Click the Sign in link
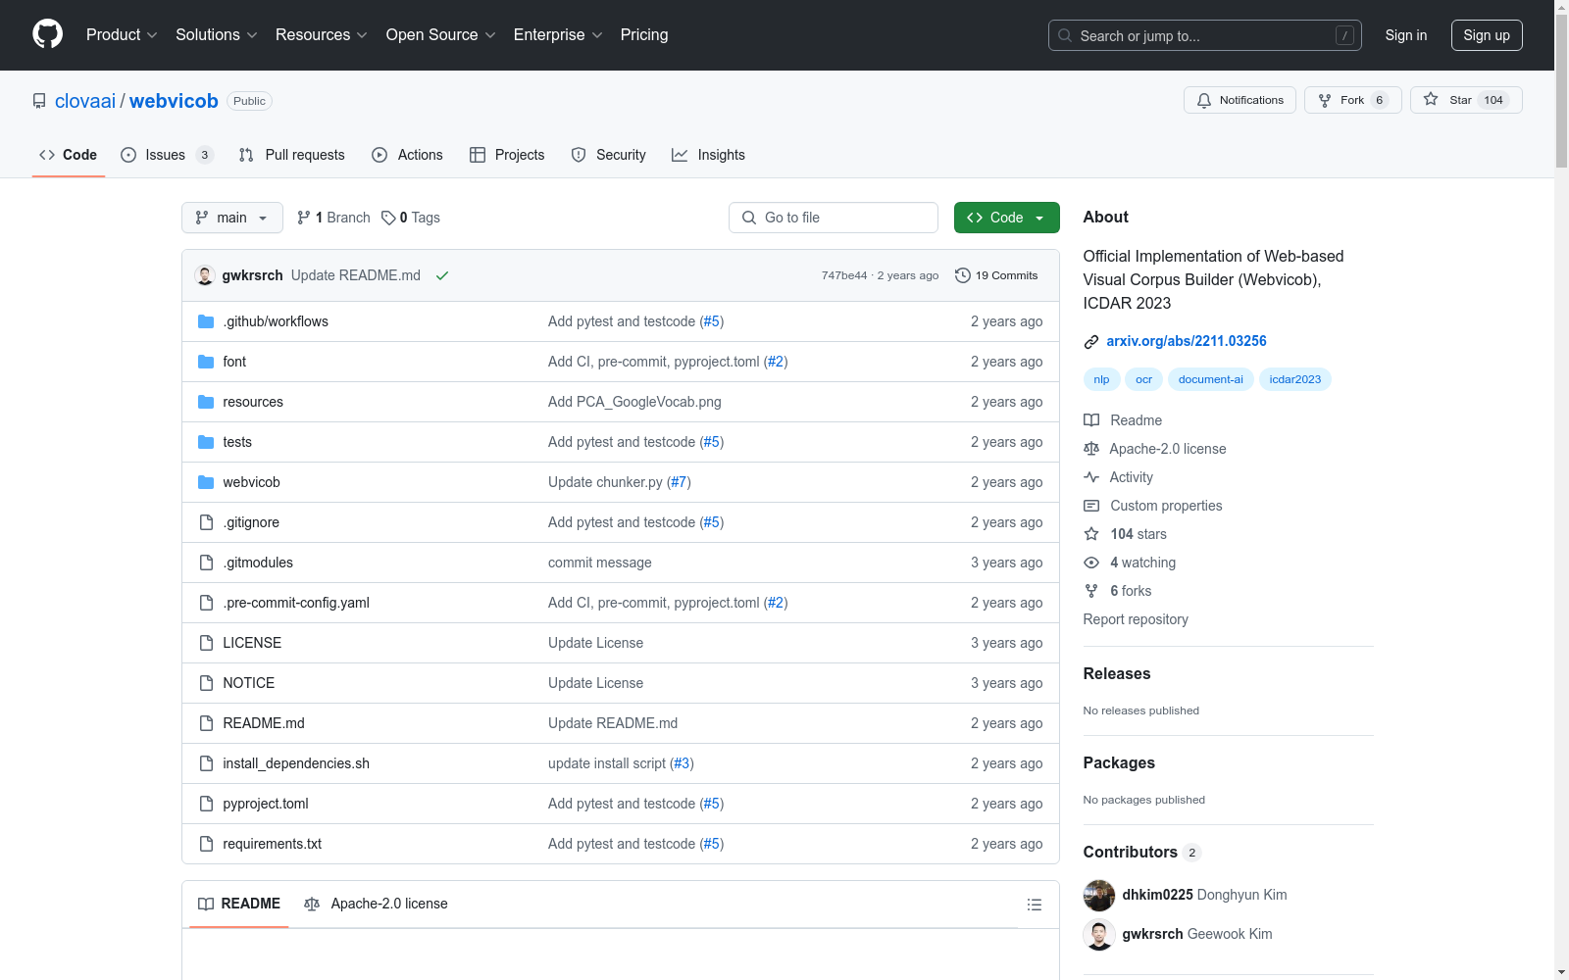Screen dimensions: 1569x980 click(x=1405, y=35)
